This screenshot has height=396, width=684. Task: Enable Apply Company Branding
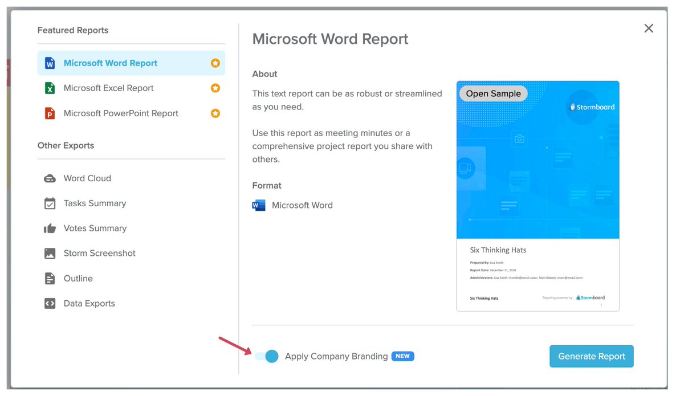(266, 356)
